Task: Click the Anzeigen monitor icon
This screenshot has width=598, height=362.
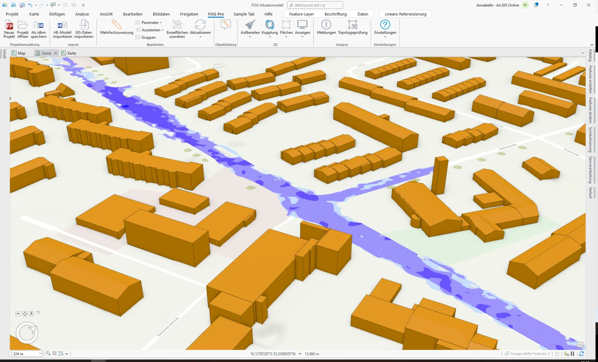Action: pyautogui.click(x=302, y=24)
